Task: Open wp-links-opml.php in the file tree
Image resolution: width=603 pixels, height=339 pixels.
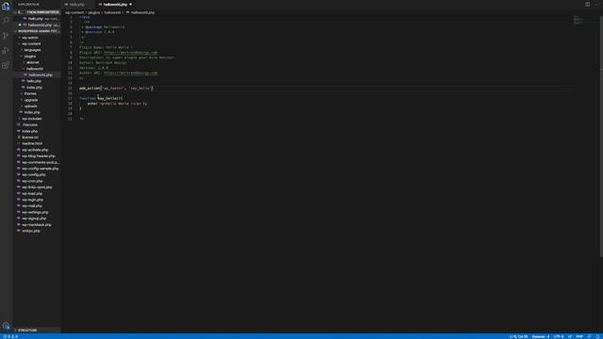Action: [x=37, y=187]
